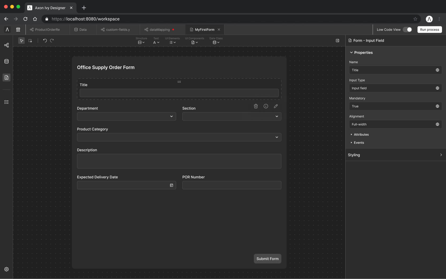Open the Forms sidebar icon
446x279 pixels.
tap(6, 77)
